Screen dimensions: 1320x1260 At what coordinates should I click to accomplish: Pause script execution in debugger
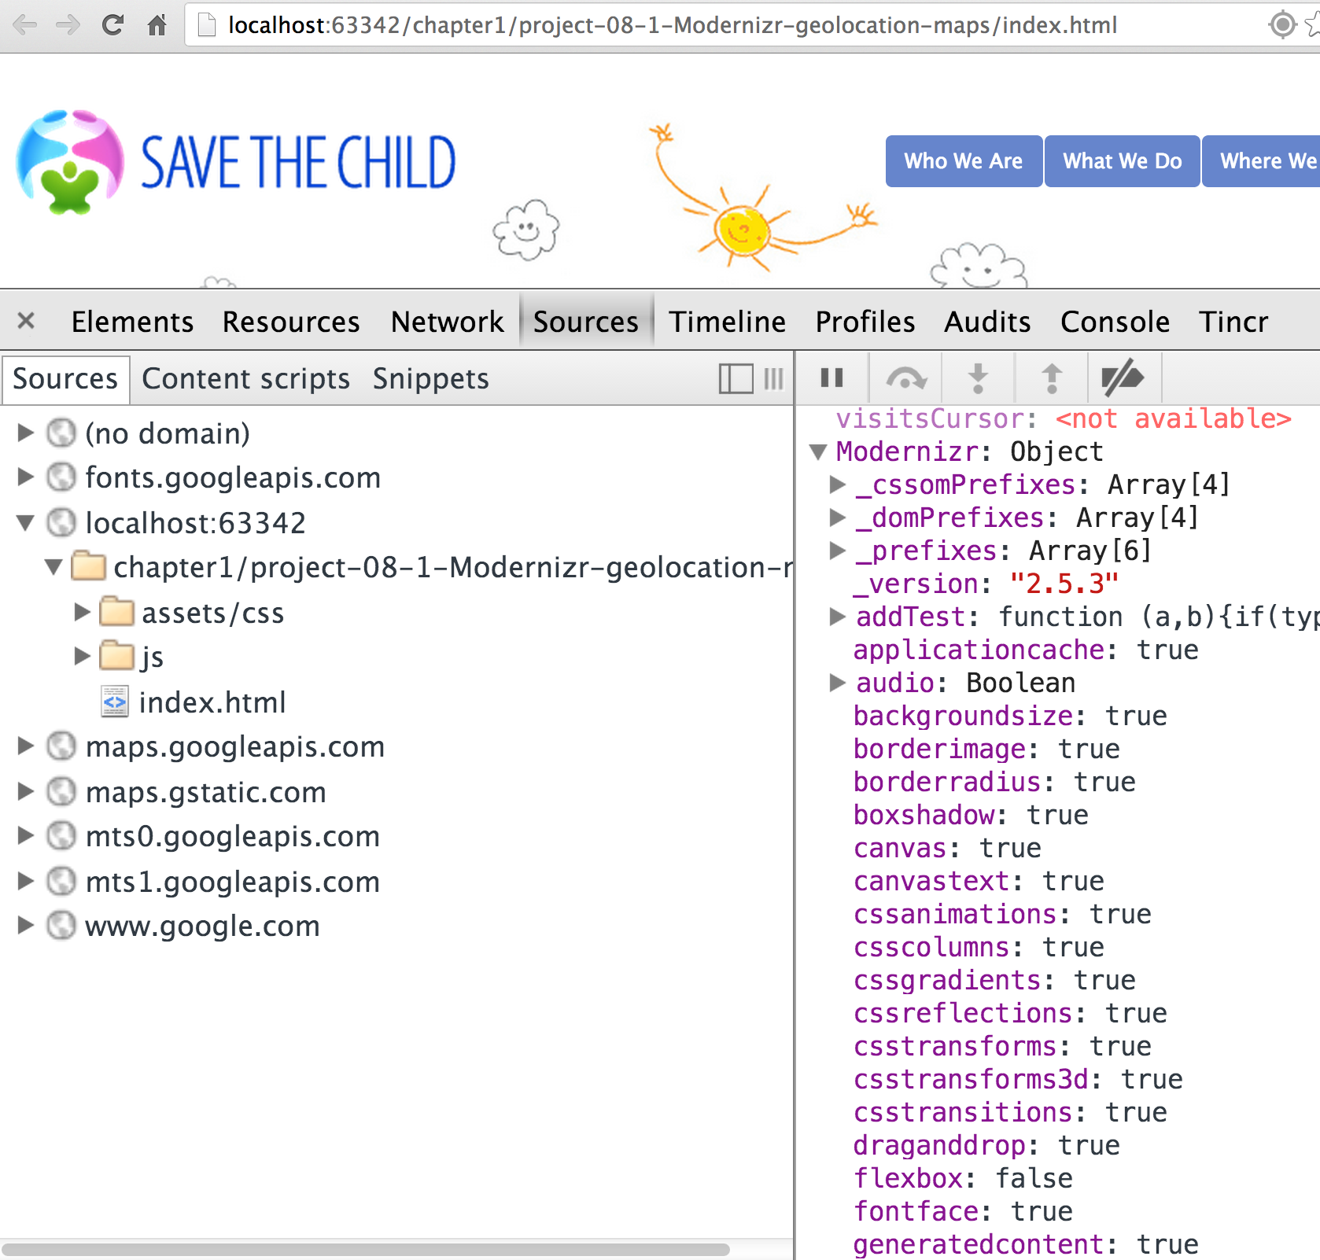coord(831,378)
